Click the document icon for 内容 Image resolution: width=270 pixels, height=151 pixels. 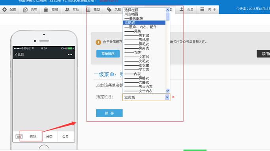(x=25, y=10)
